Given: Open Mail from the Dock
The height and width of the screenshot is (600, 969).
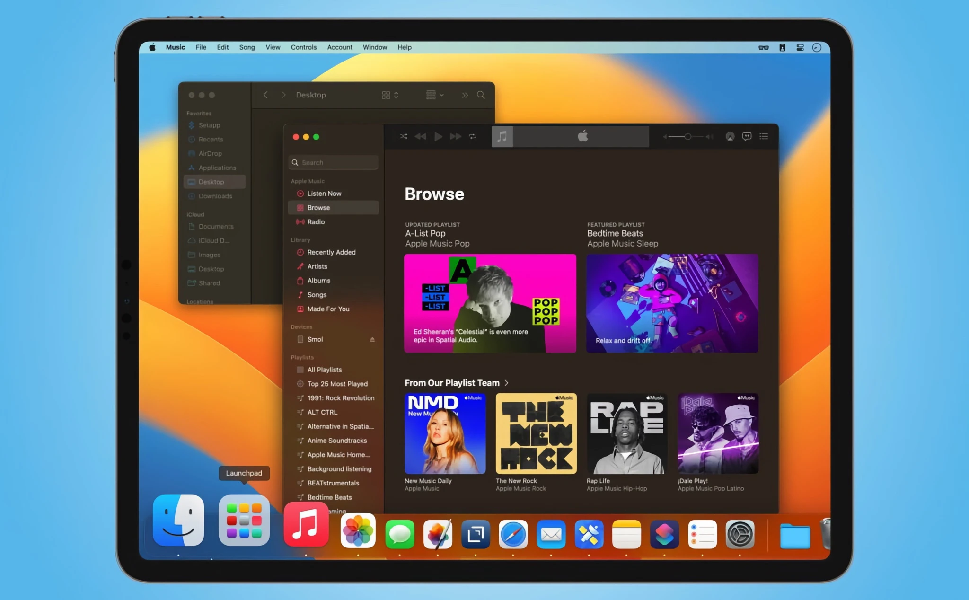Looking at the screenshot, I should pyautogui.click(x=551, y=535).
